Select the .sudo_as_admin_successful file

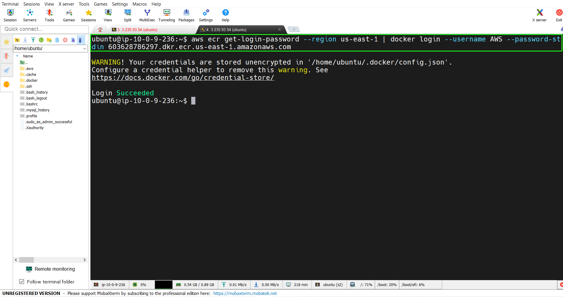46,122
